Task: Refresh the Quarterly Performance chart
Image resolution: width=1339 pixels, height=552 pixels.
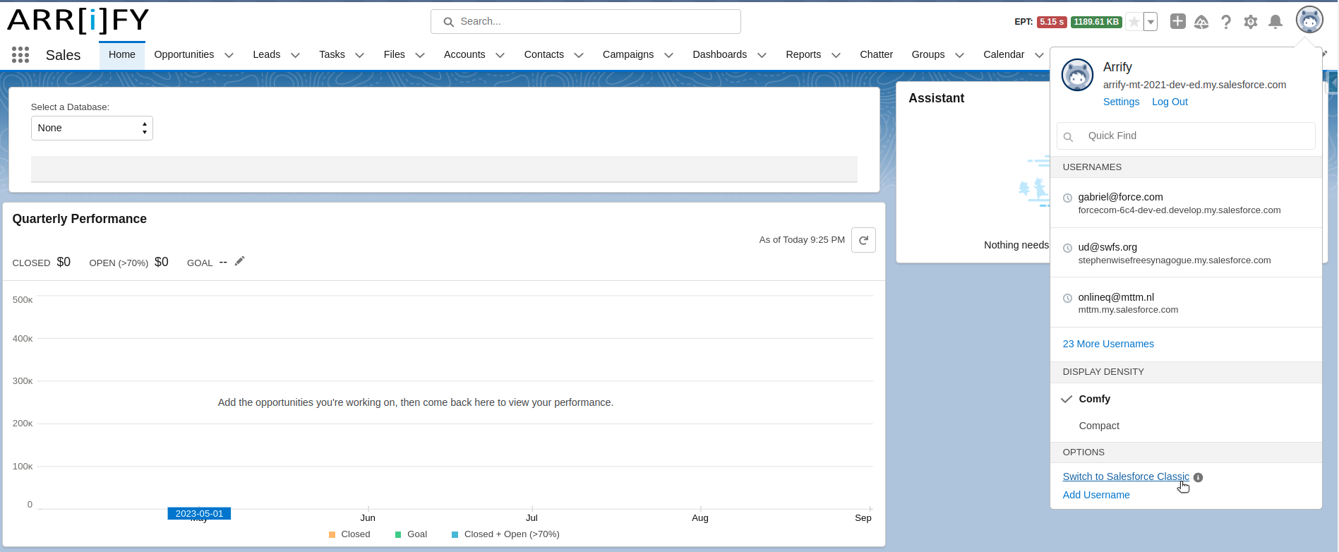Action: pos(863,240)
